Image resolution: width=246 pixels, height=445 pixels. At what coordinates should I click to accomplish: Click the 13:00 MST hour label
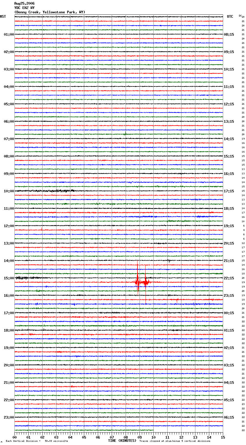[9, 243]
